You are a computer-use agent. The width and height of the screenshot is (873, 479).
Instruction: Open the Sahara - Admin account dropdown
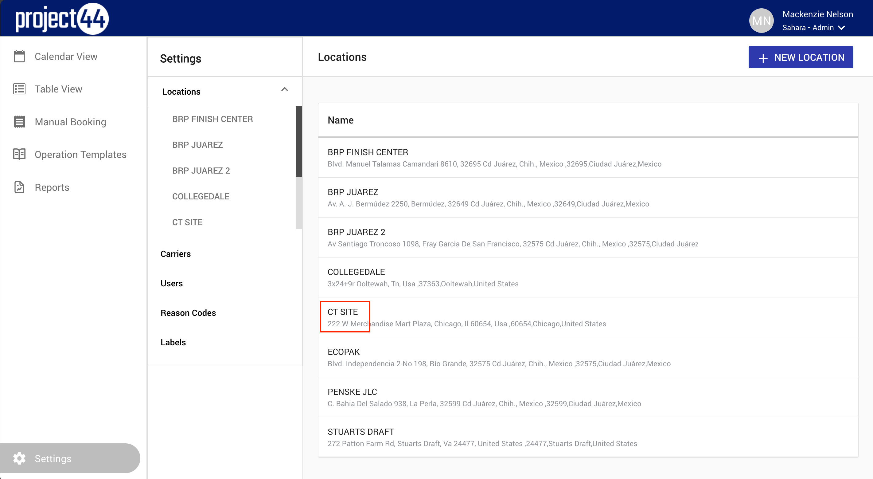(x=813, y=28)
